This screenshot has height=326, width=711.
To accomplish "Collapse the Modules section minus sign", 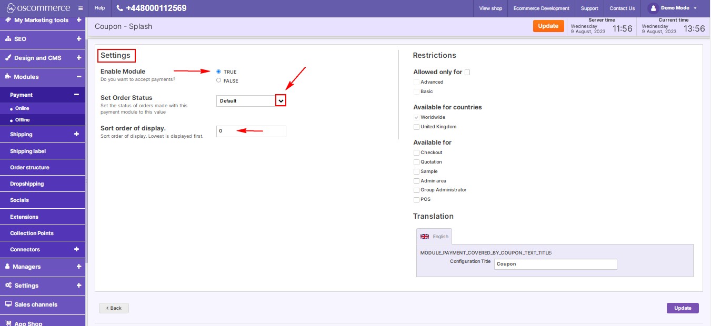I will click(x=78, y=77).
